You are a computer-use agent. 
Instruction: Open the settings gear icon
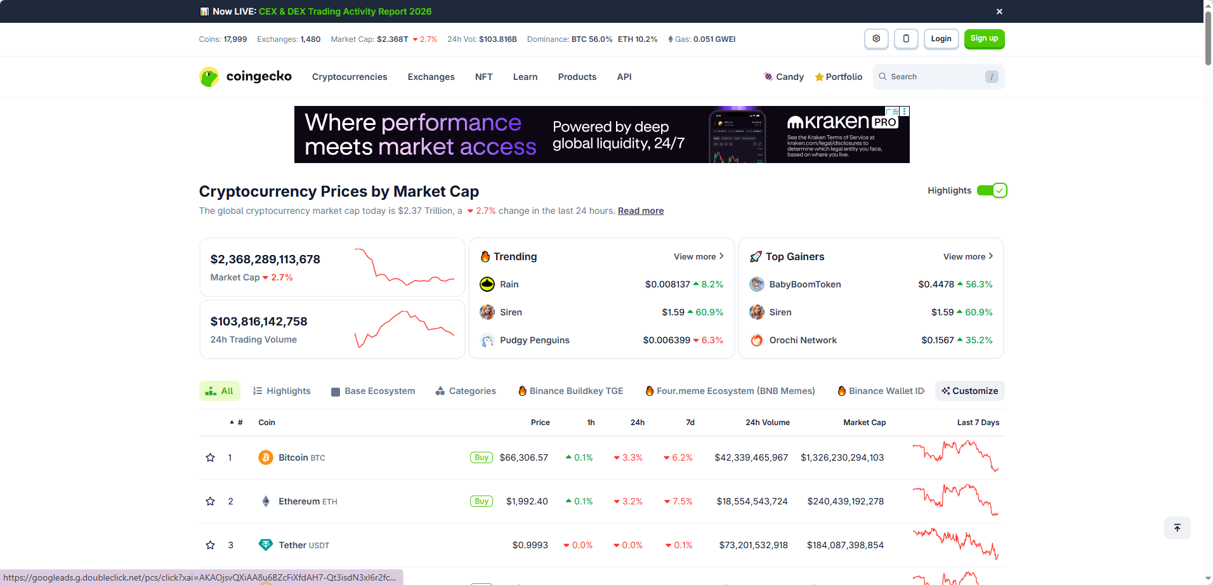(876, 39)
